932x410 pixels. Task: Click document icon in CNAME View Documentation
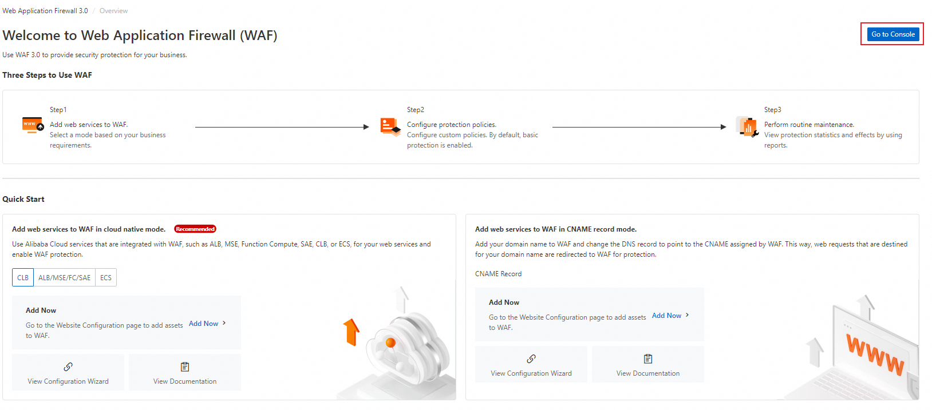pos(648,359)
